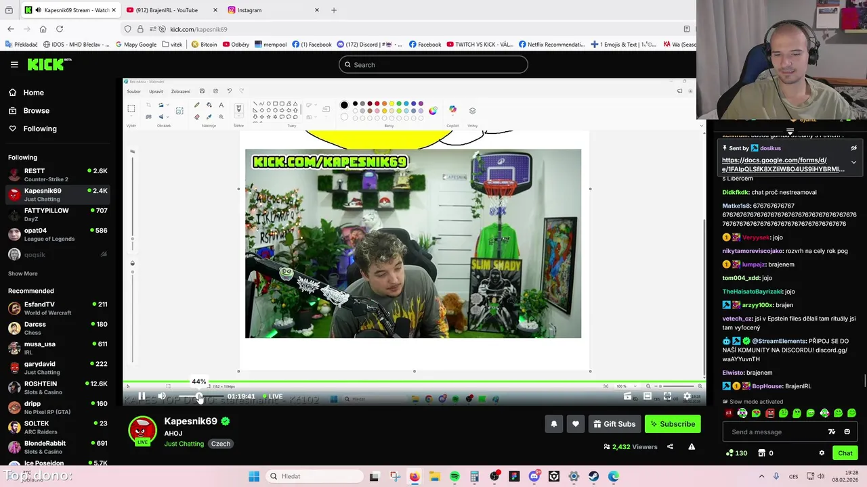The image size is (867, 487).
Task: Click the Windows taskbar Hledat search box
Action: click(314, 476)
